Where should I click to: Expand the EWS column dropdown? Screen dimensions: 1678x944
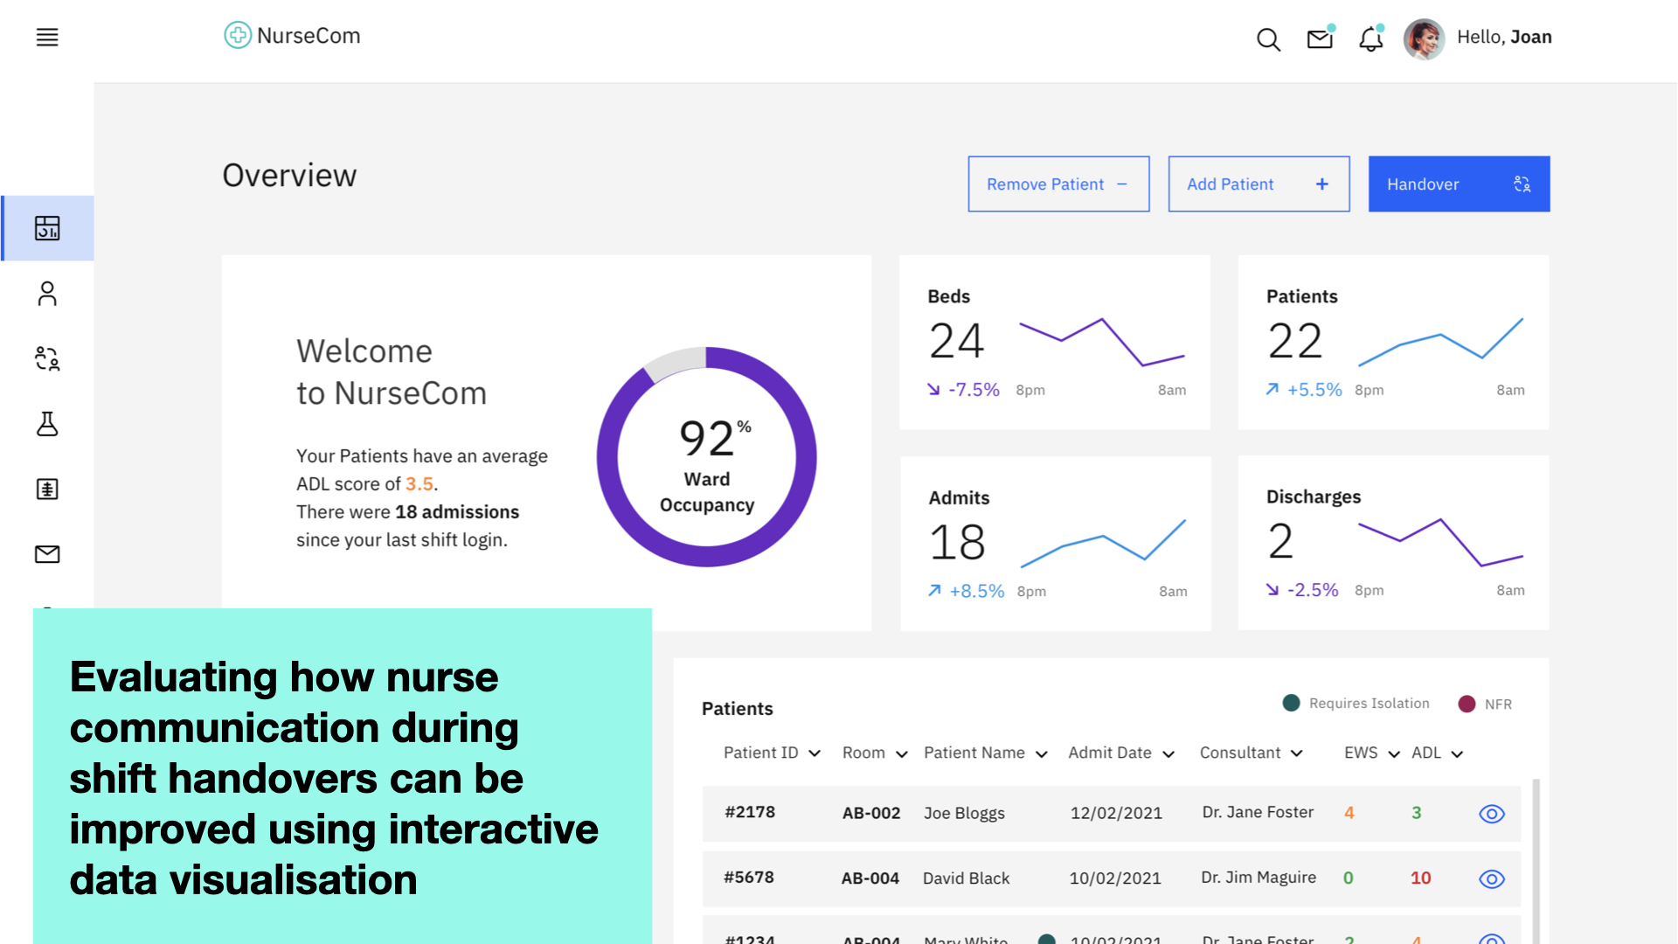click(1394, 753)
